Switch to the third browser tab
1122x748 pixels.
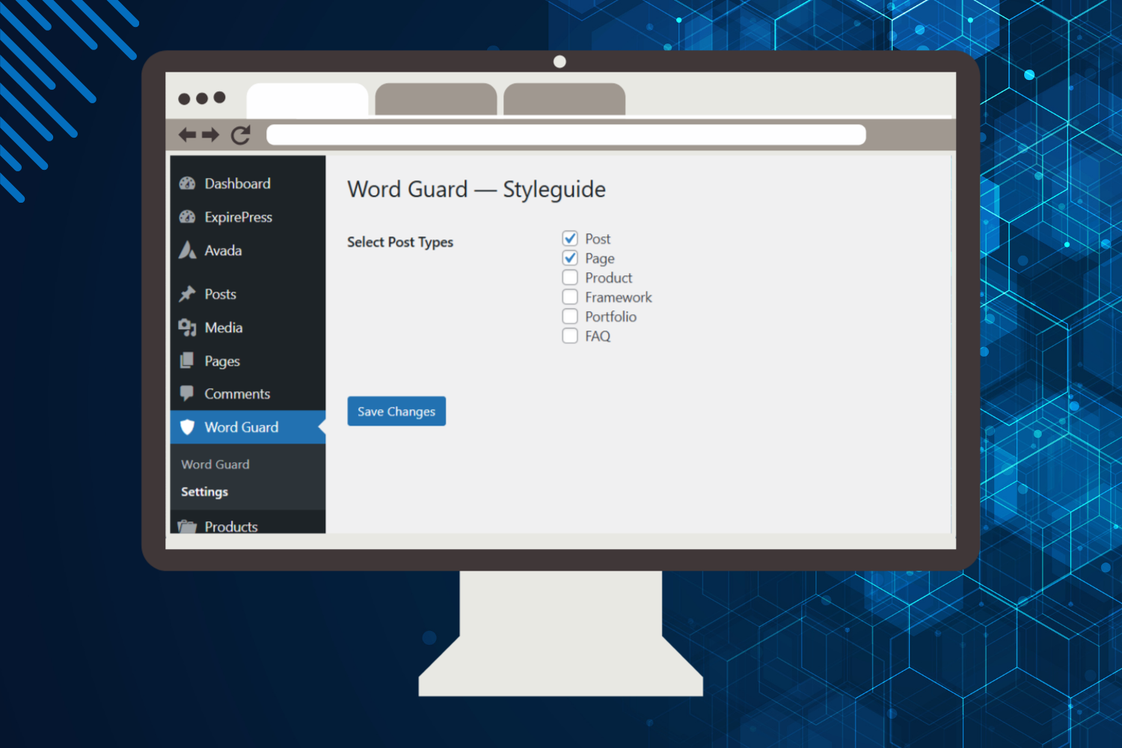pos(565,99)
